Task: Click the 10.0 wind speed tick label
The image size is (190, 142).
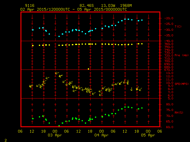Action: pos(170,83)
